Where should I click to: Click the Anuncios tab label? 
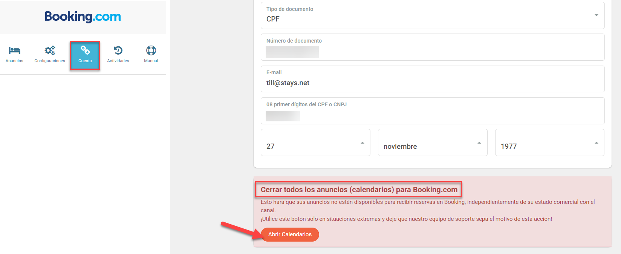14,61
